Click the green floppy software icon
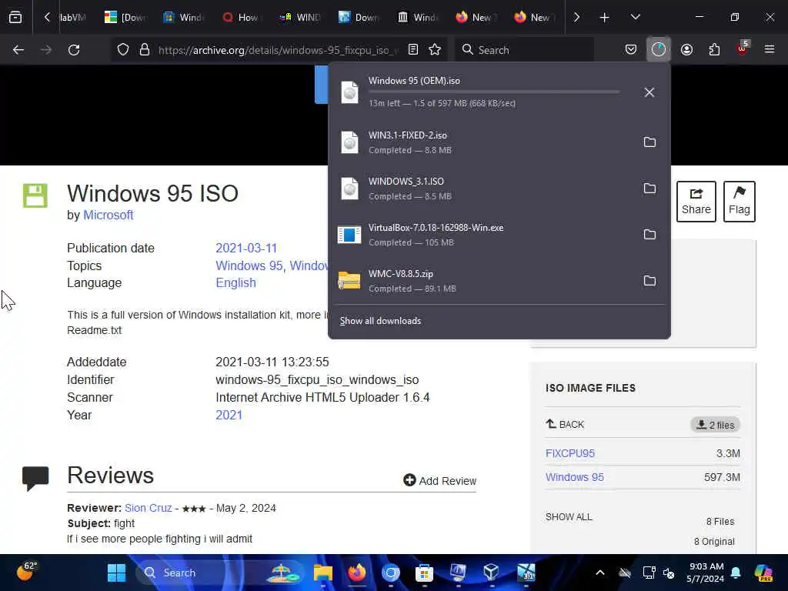 pyautogui.click(x=35, y=195)
